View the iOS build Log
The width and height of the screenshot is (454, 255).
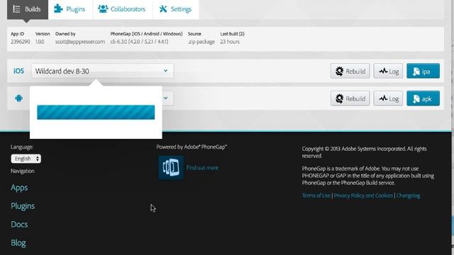(388, 71)
